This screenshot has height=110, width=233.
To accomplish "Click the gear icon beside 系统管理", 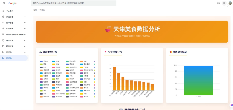I will (3, 17).
